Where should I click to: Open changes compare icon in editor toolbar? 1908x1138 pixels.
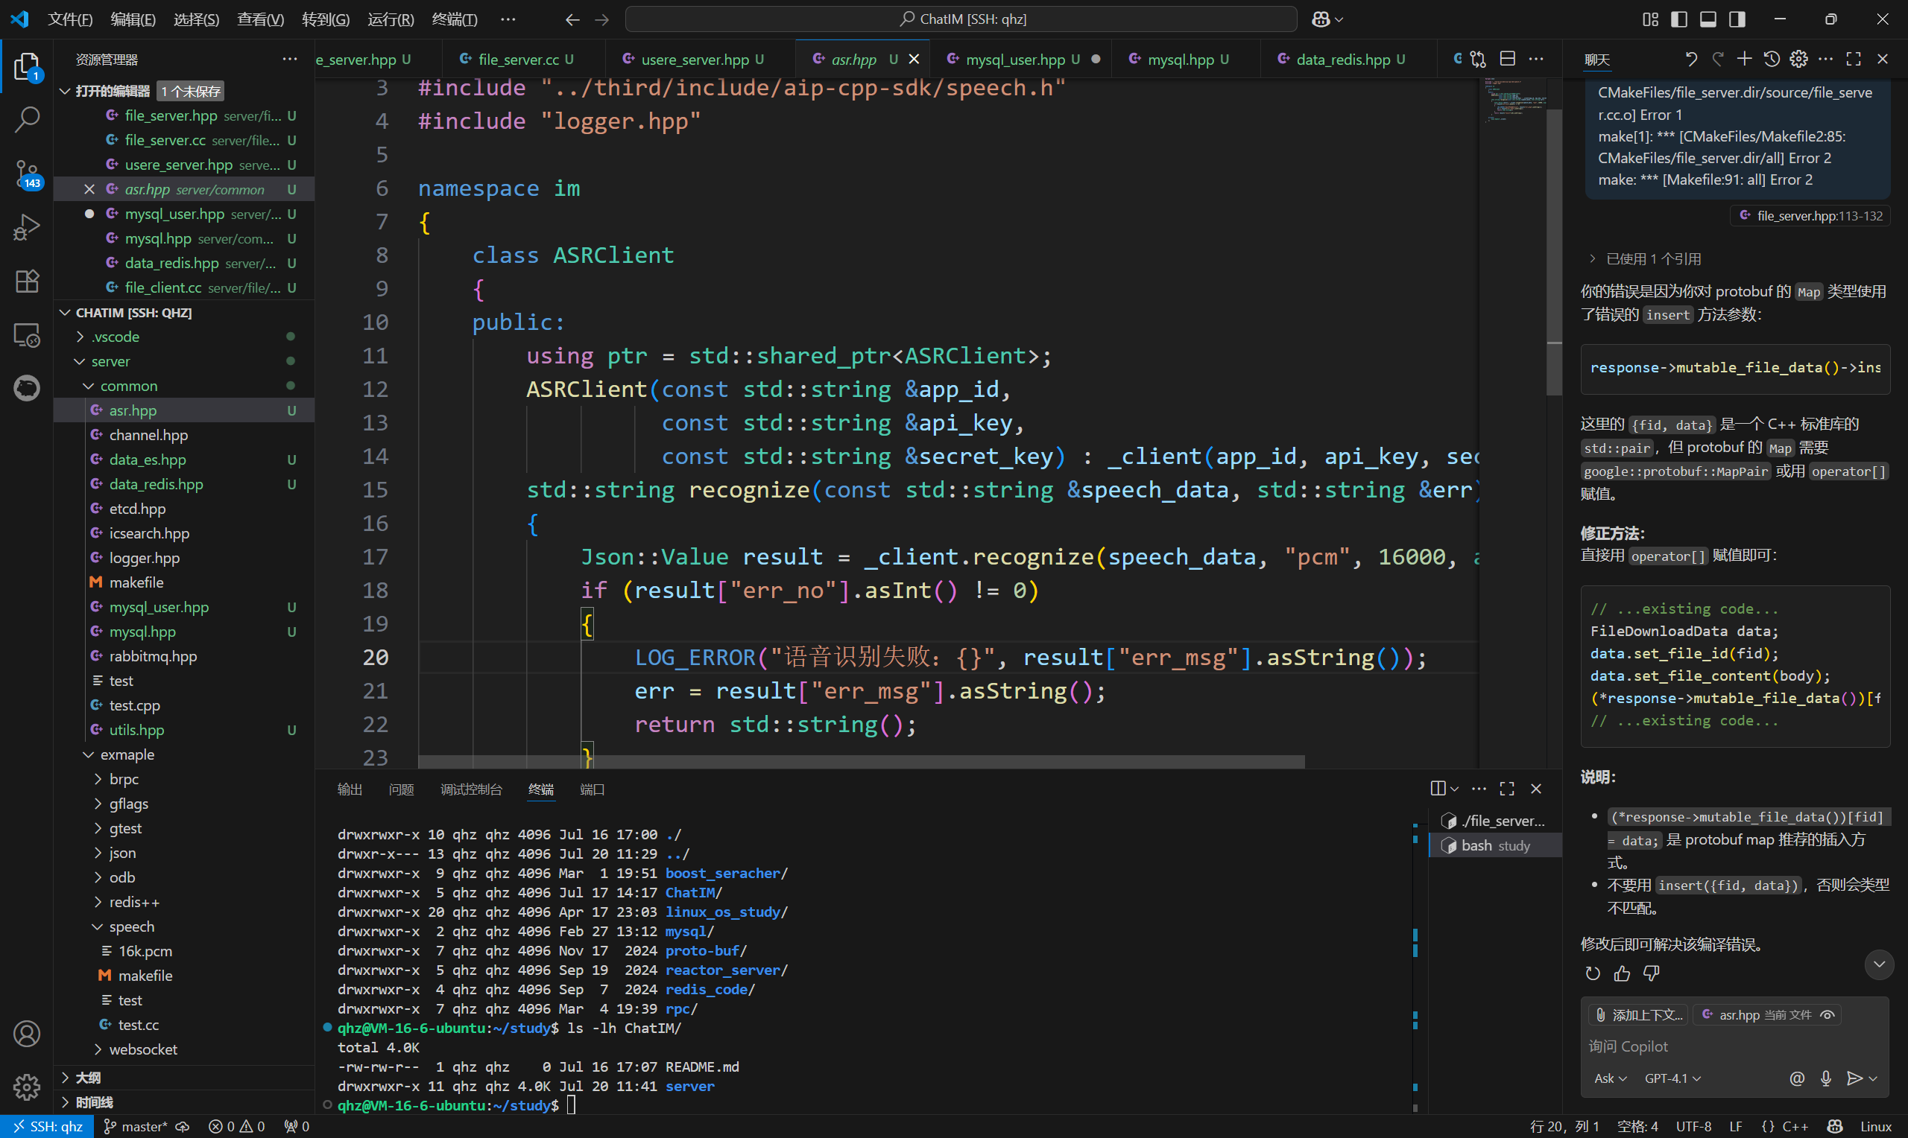click(x=1479, y=59)
